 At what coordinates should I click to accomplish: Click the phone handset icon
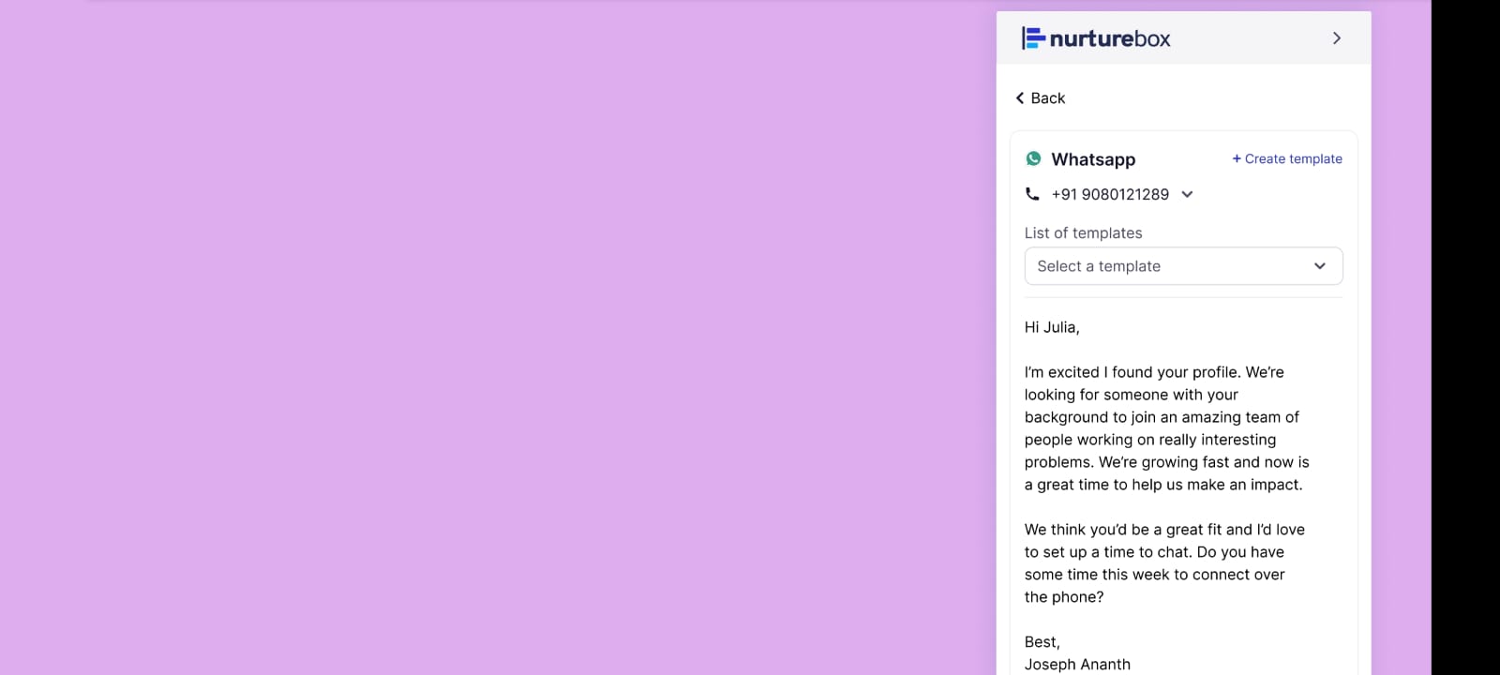tap(1032, 194)
